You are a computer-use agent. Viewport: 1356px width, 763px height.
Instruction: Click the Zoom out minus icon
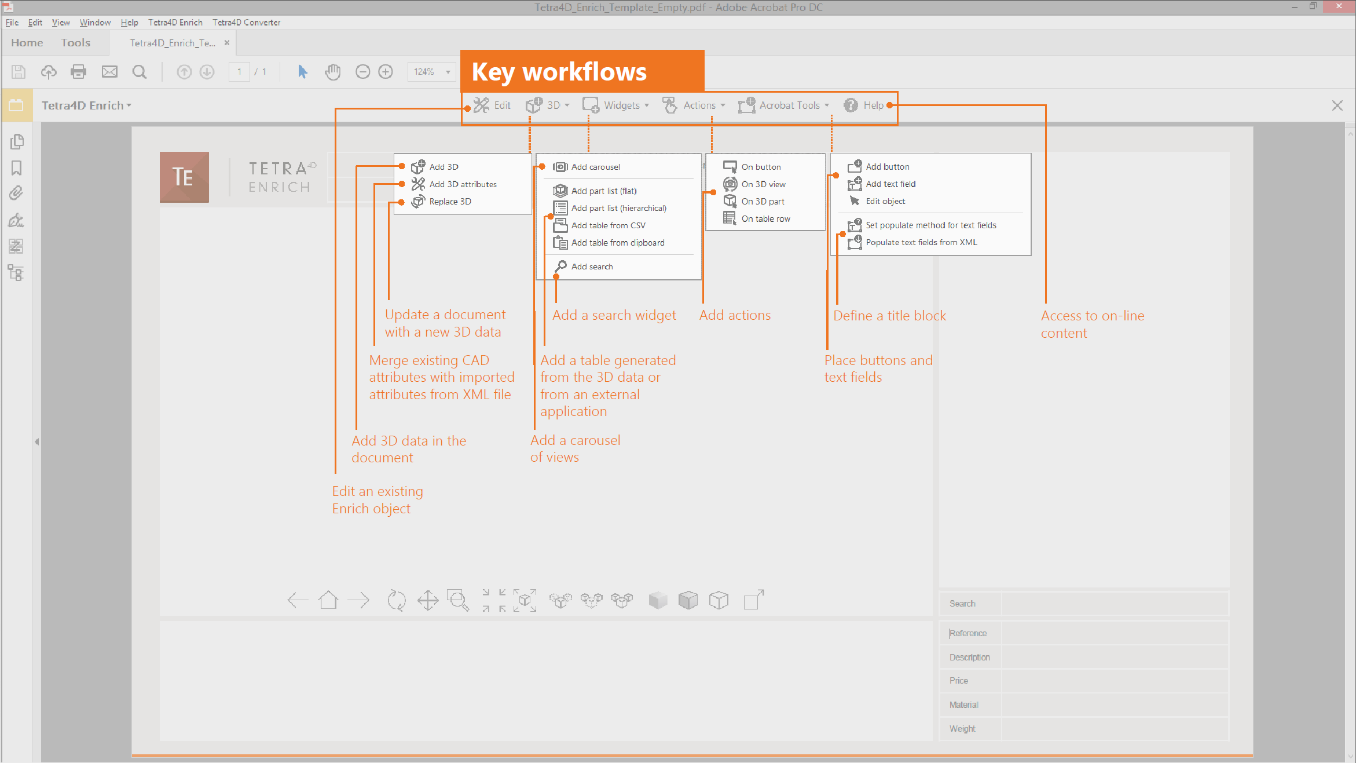(x=362, y=71)
